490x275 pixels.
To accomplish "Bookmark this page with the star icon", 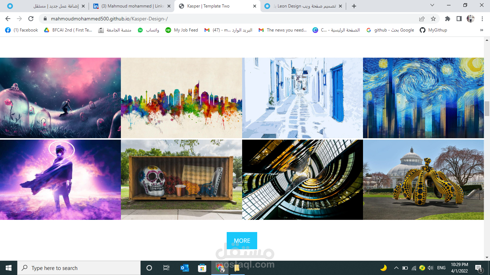I will click(433, 19).
